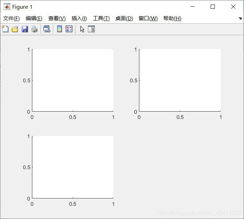The width and height of the screenshot is (244, 219).
Task: Open the 帮助(H) menu
Action: click(x=172, y=18)
